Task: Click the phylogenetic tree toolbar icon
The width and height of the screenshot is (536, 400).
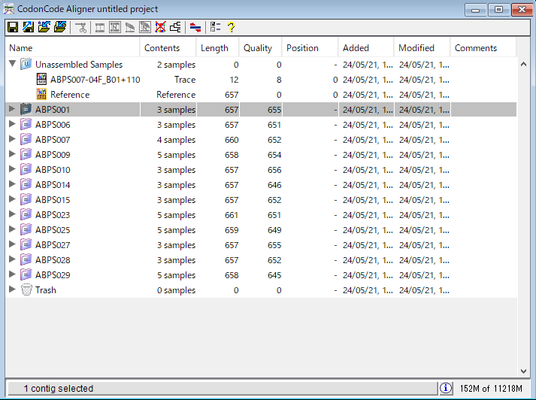Action: tap(176, 28)
